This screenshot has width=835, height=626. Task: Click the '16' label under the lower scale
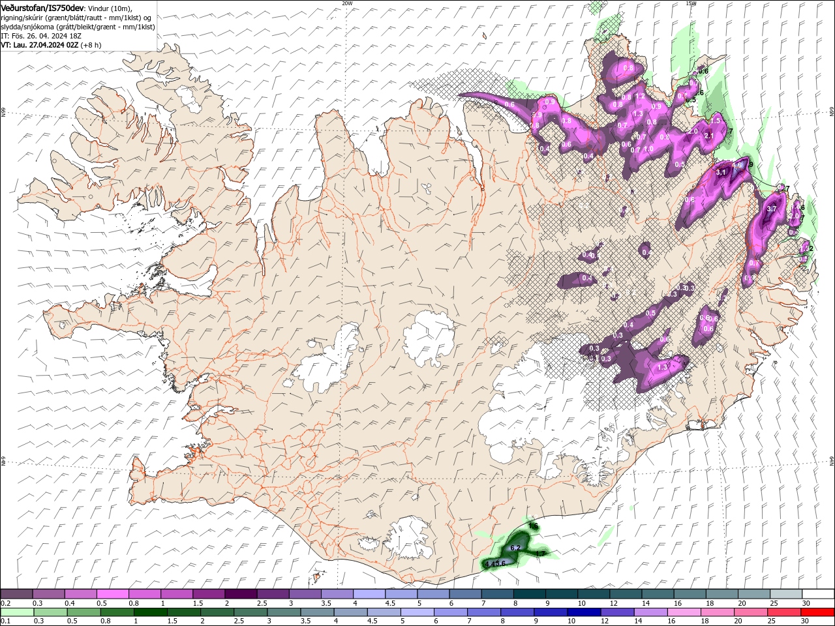click(x=671, y=621)
